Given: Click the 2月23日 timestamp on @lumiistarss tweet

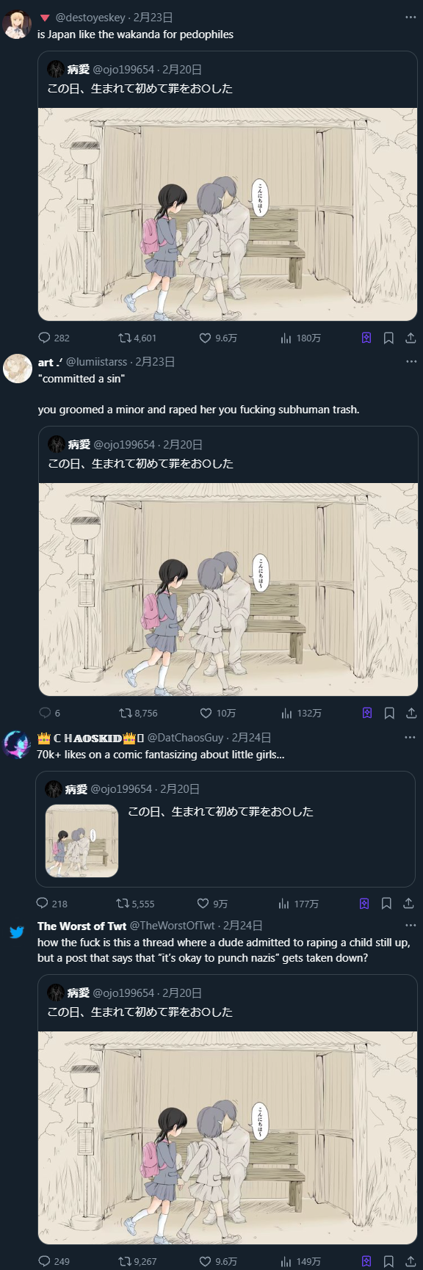Looking at the screenshot, I should [x=155, y=362].
